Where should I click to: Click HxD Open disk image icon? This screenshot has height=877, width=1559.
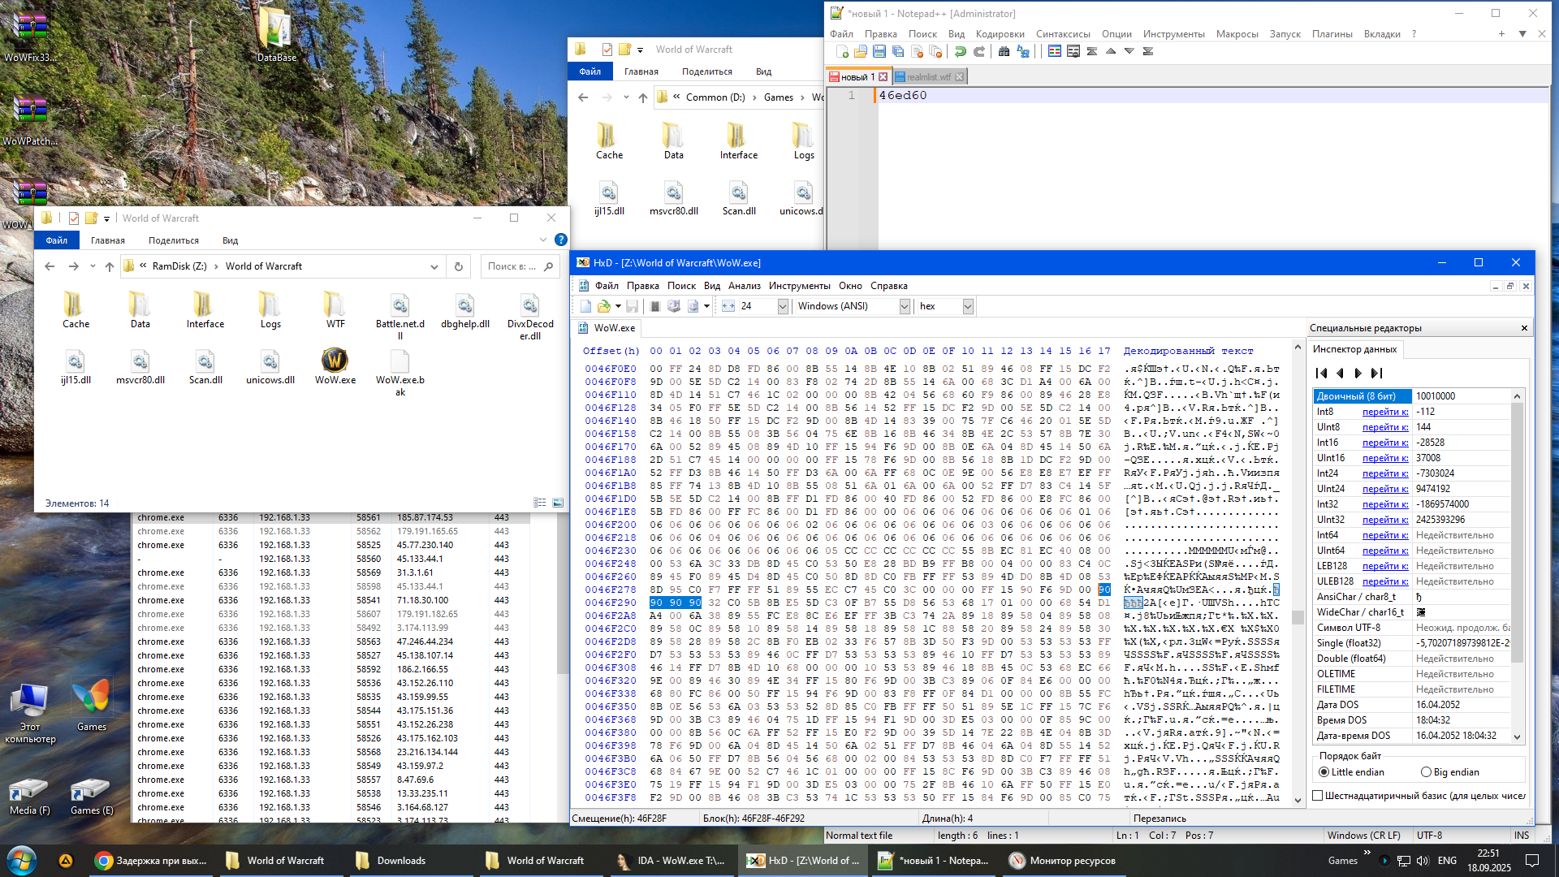[693, 306]
